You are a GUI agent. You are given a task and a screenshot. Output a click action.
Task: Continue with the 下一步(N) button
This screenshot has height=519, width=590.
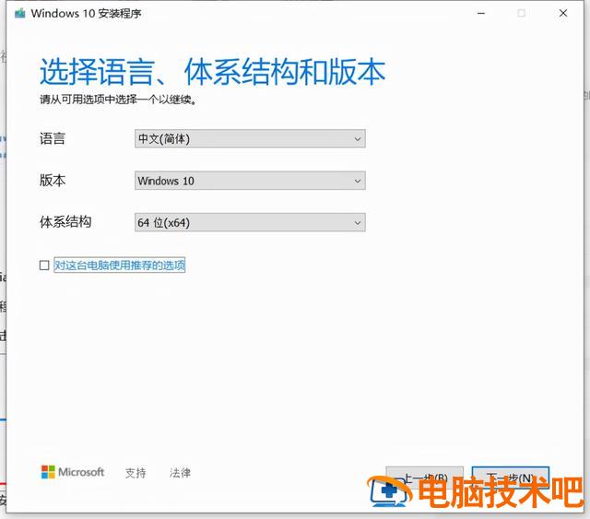click(511, 478)
